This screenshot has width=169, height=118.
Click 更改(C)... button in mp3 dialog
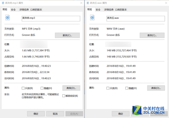click(67, 35)
